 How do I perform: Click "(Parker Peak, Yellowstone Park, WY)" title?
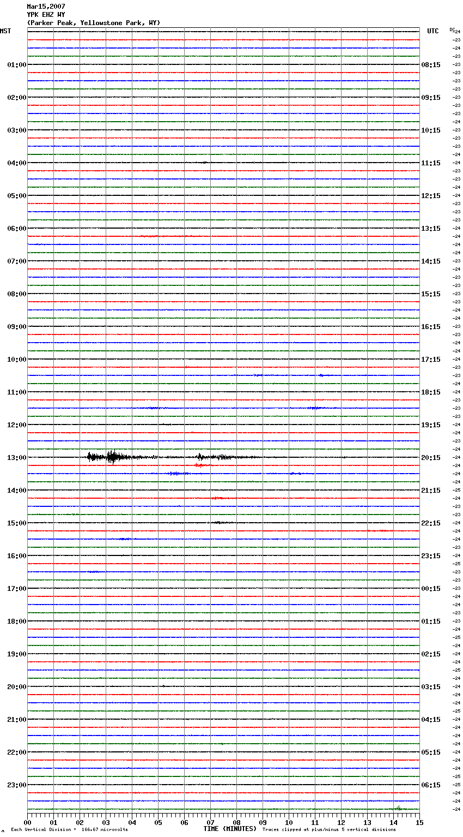click(94, 23)
